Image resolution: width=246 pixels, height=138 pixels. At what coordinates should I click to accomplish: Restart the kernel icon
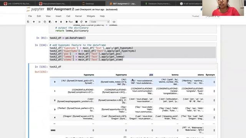(81, 22)
